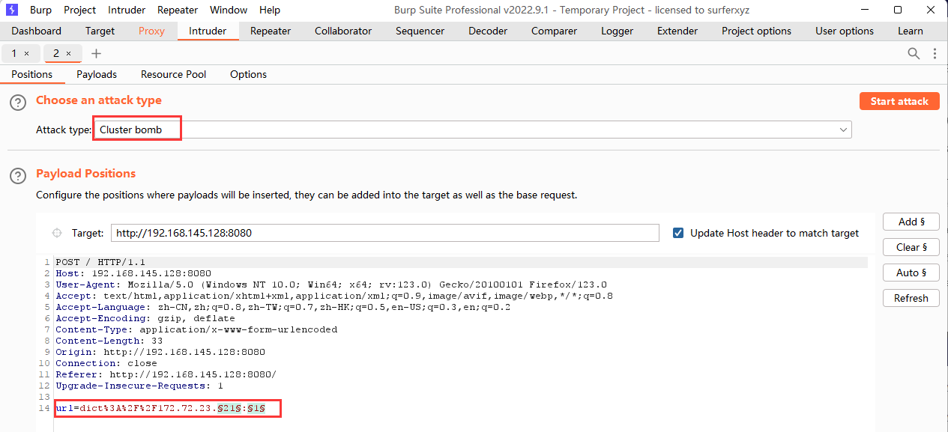This screenshot has height=432, width=948.
Task: Switch to the Decoder tab
Action: click(x=488, y=31)
